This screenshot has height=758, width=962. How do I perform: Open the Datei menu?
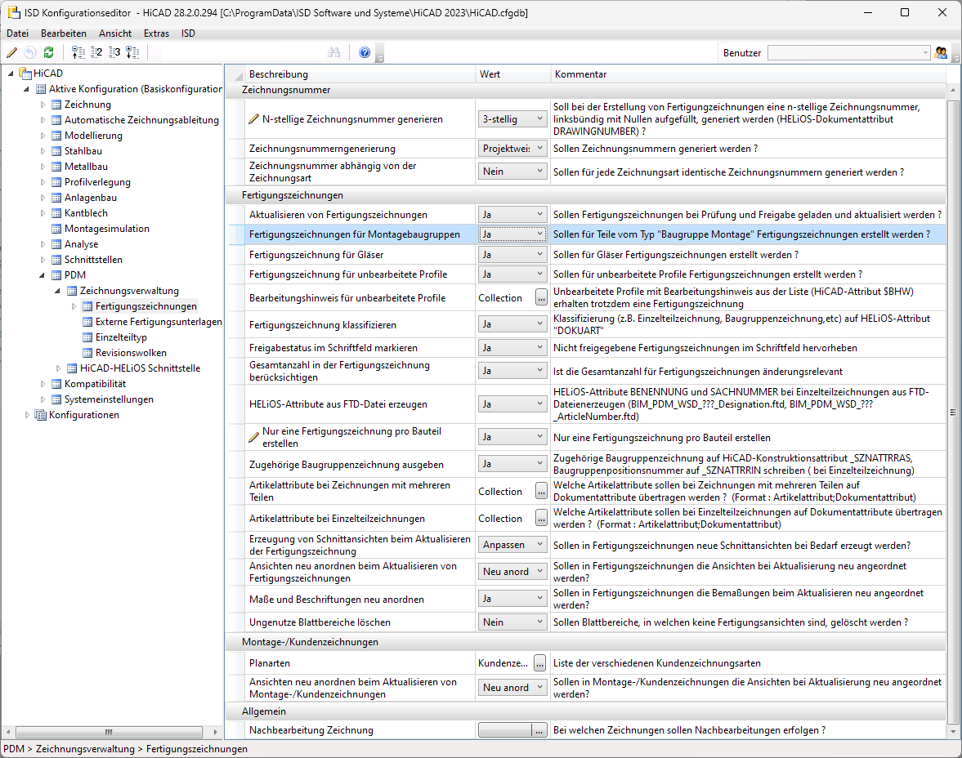point(18,33)
